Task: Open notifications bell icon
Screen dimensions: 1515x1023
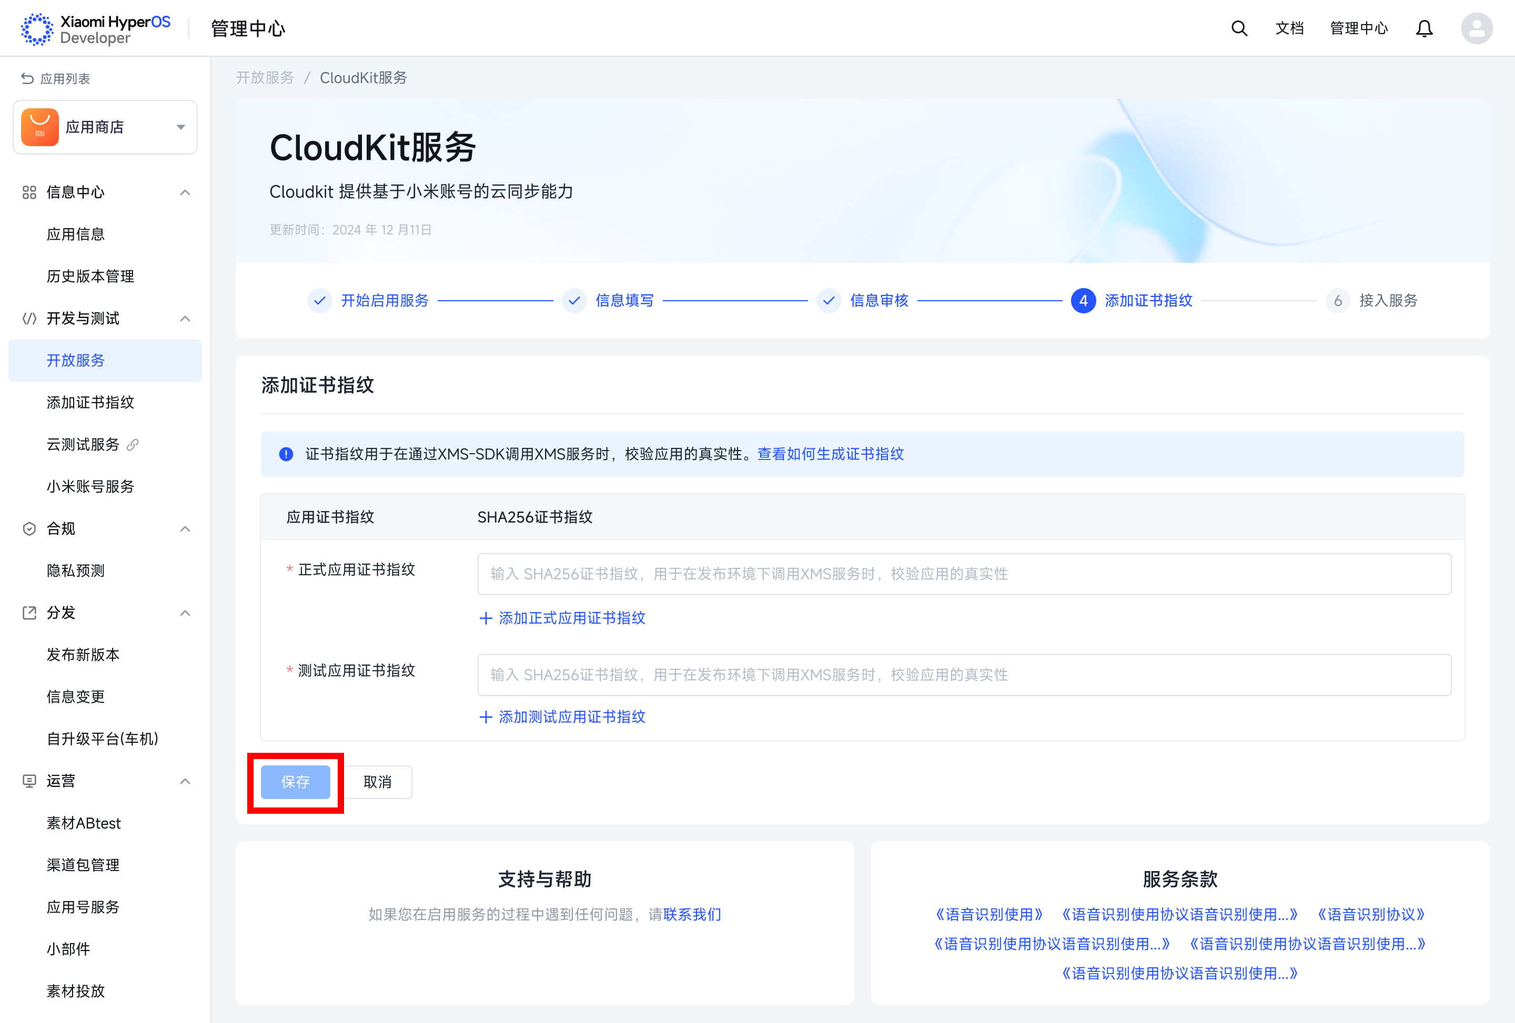Action: click(1425, 29)
